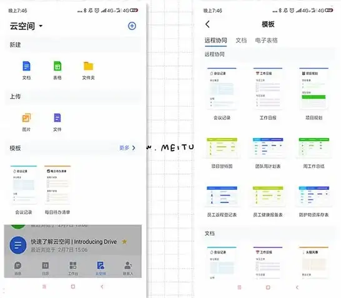Open the 云空间 title dropdown arrow
Screen dimensions: 341x298
(x=41, y=26)
